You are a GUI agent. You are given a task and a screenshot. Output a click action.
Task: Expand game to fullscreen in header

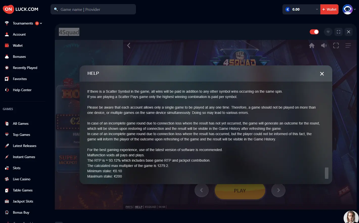point(339,32)
